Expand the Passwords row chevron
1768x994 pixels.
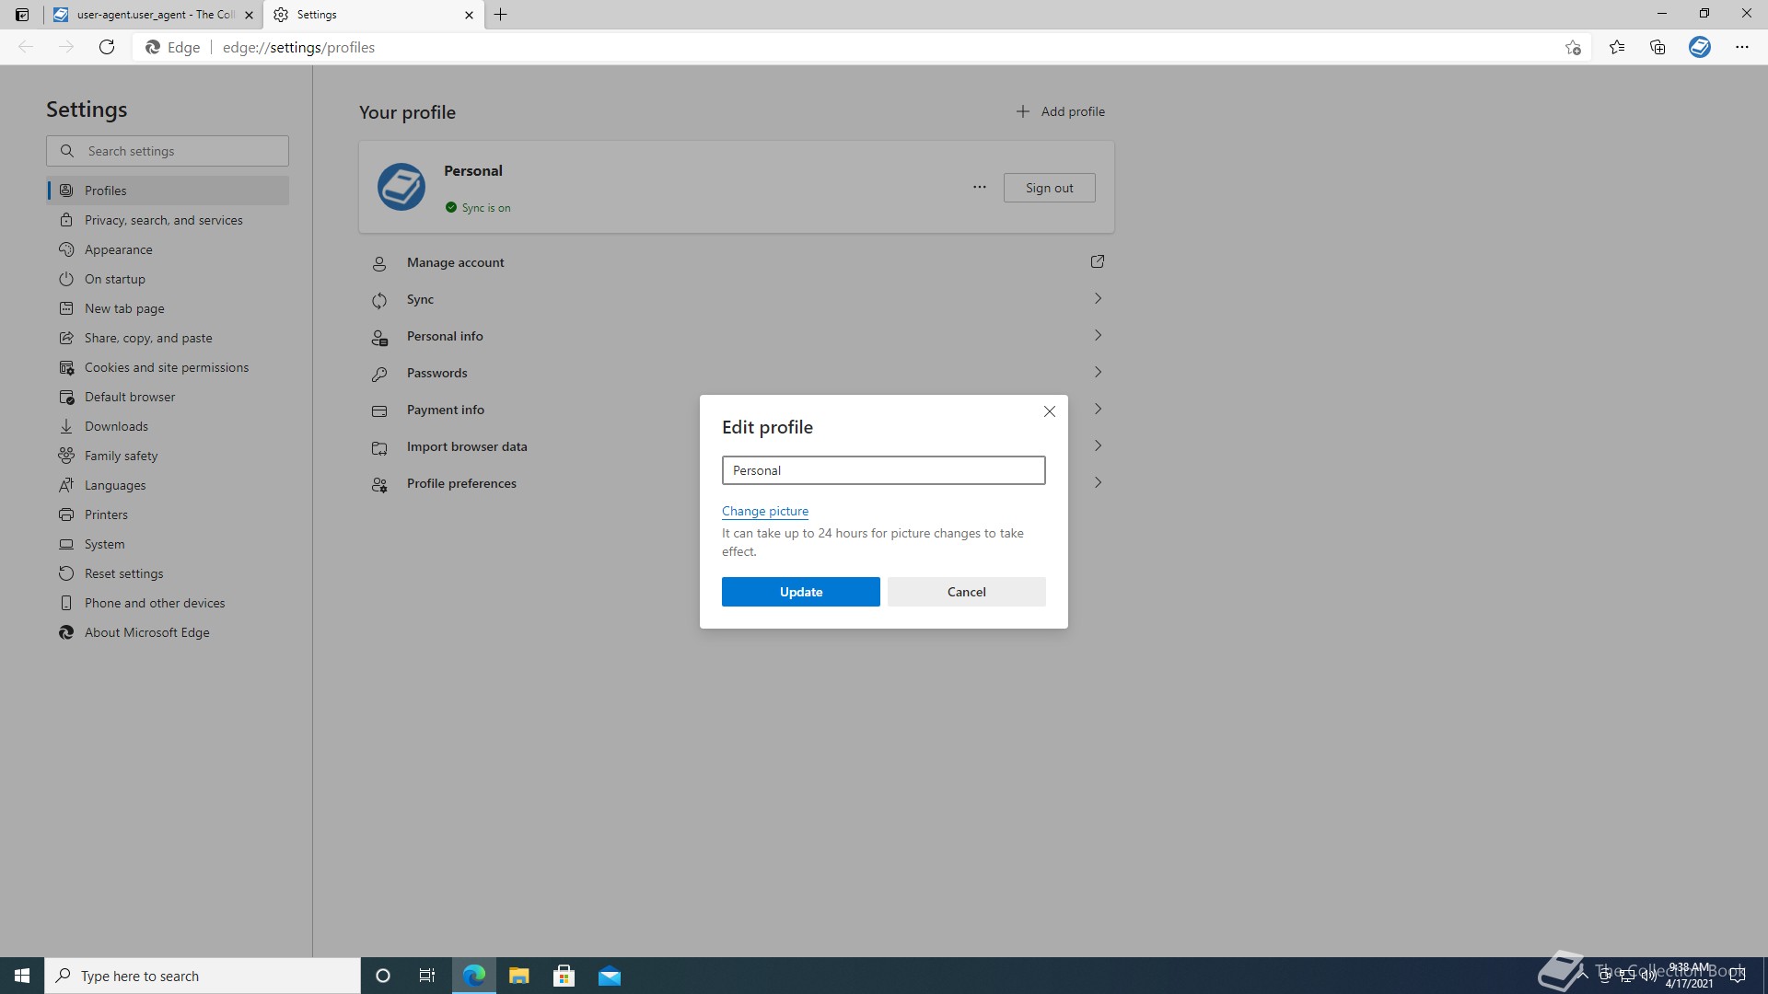click(1098, 373)
